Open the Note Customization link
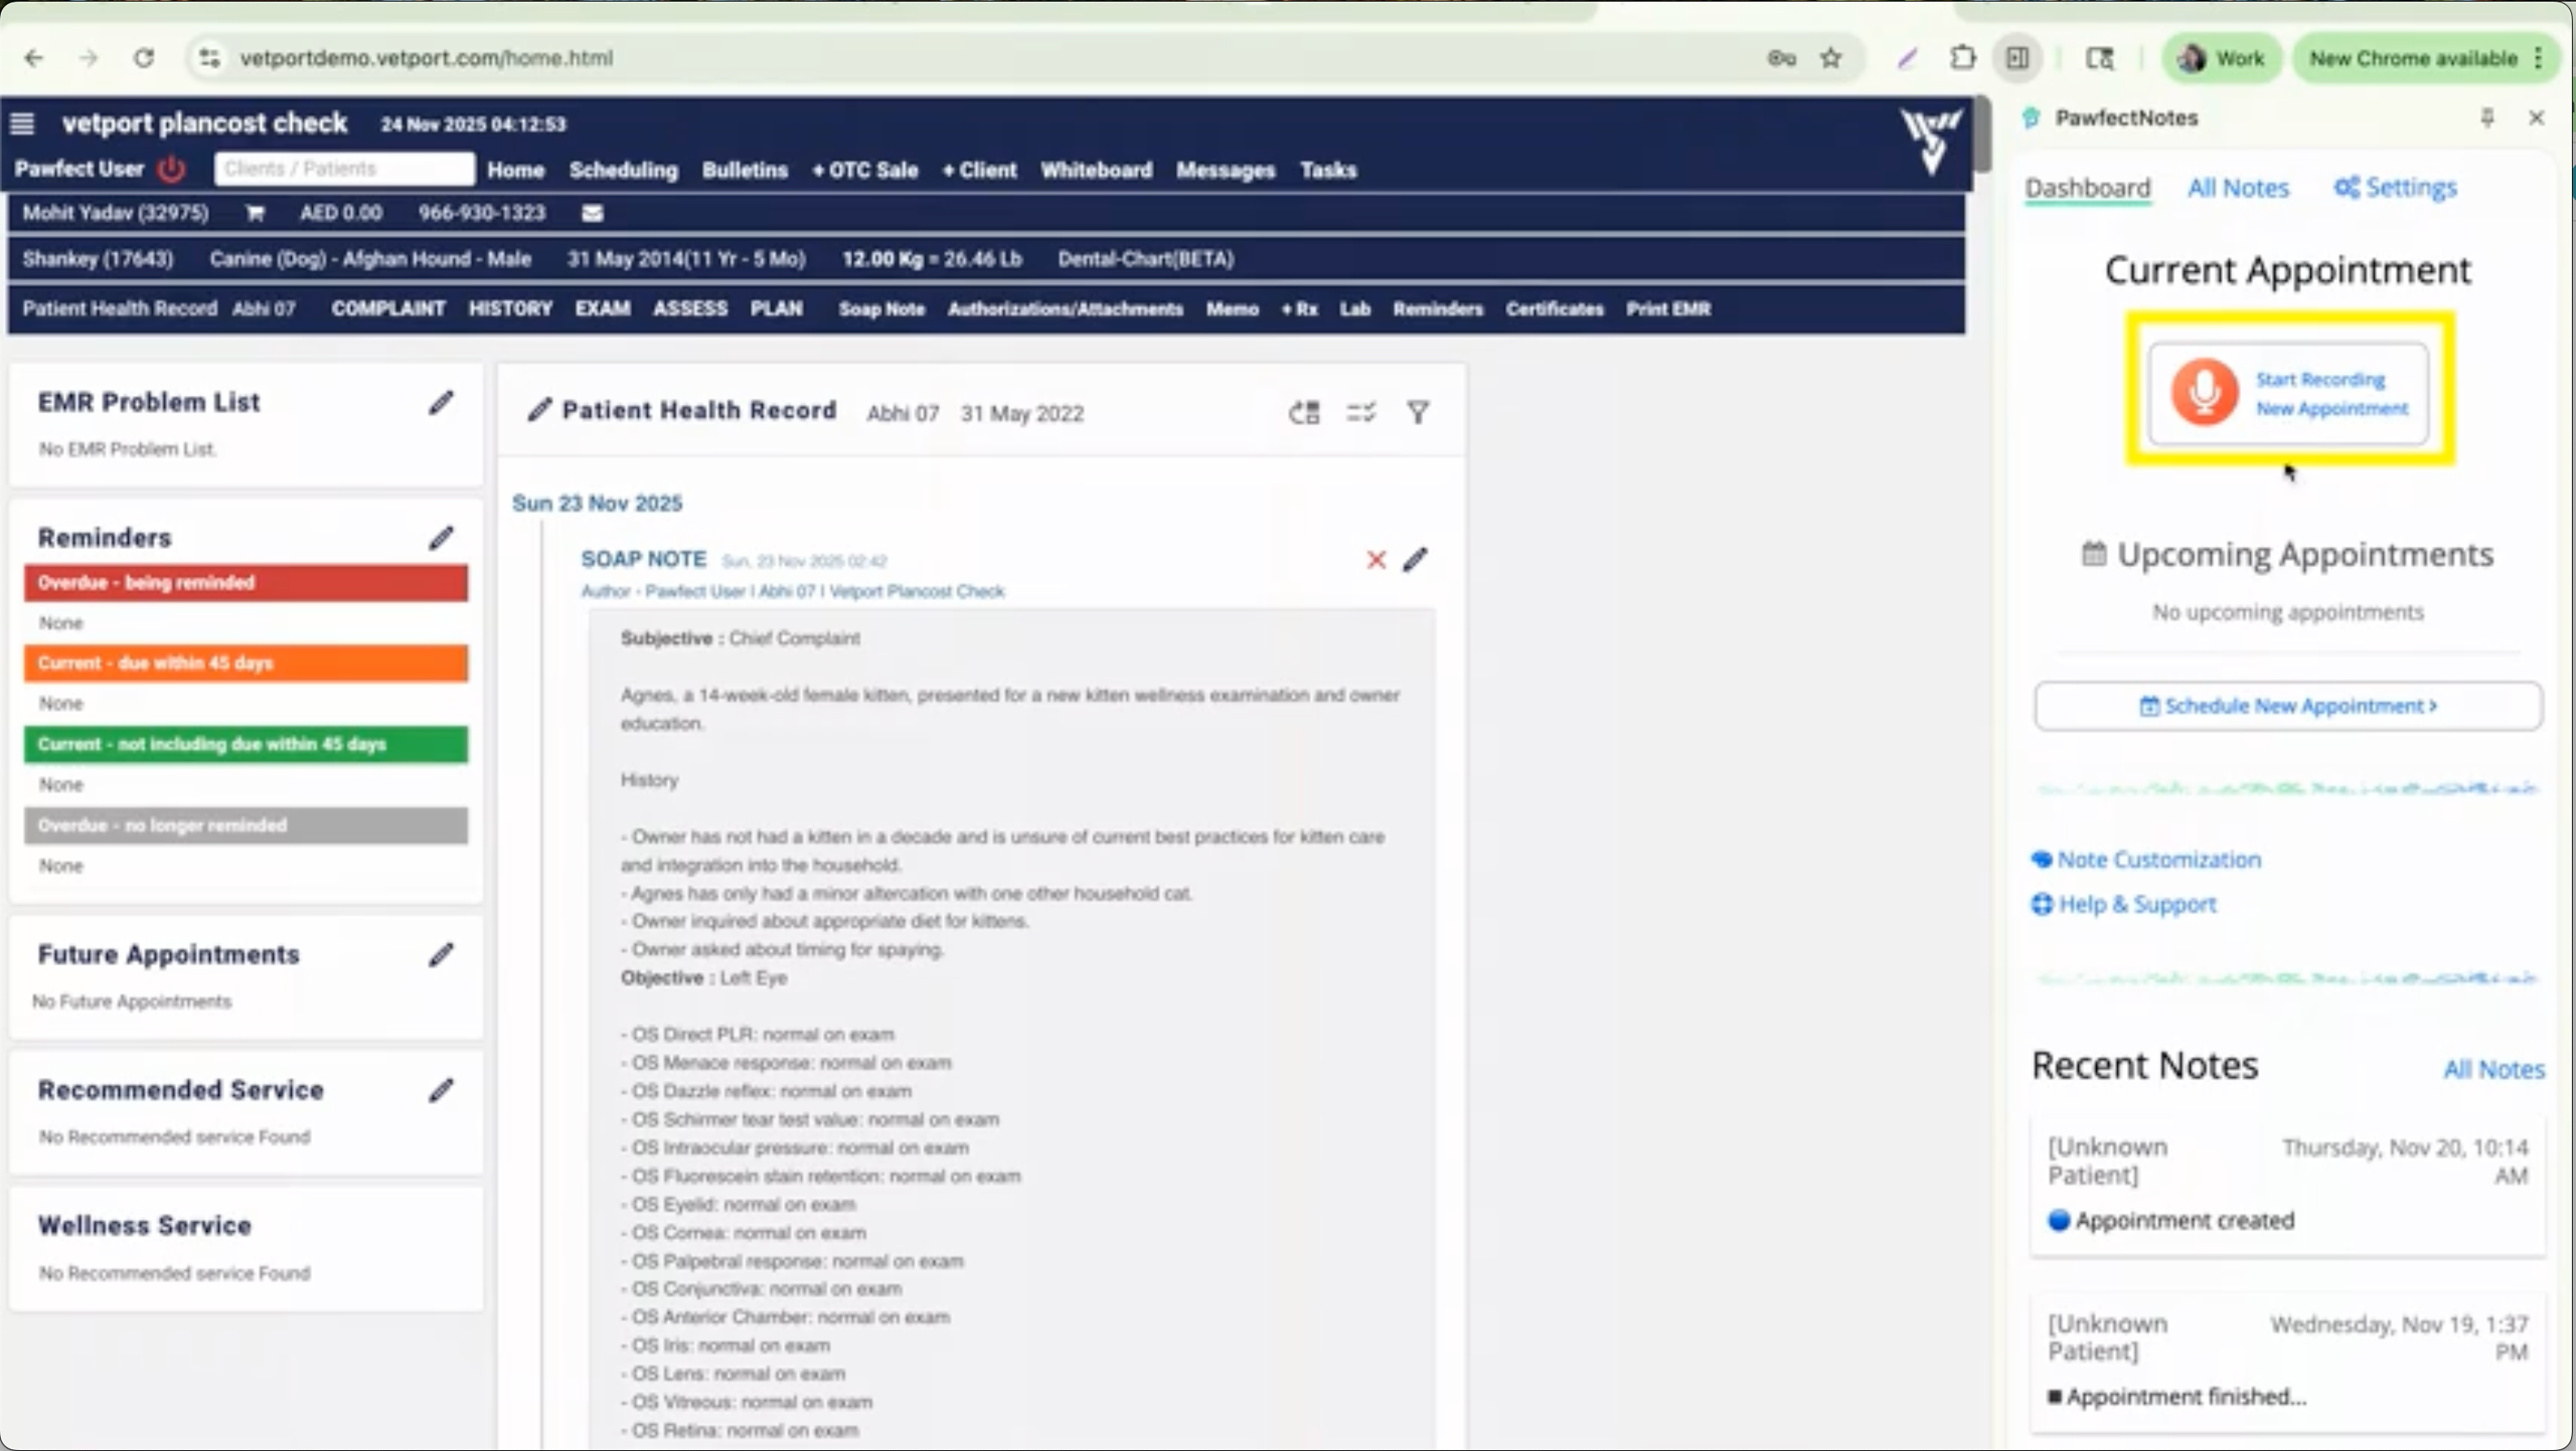Viewport: 2576px width, 1451px height. click(x=2145, y=860)
